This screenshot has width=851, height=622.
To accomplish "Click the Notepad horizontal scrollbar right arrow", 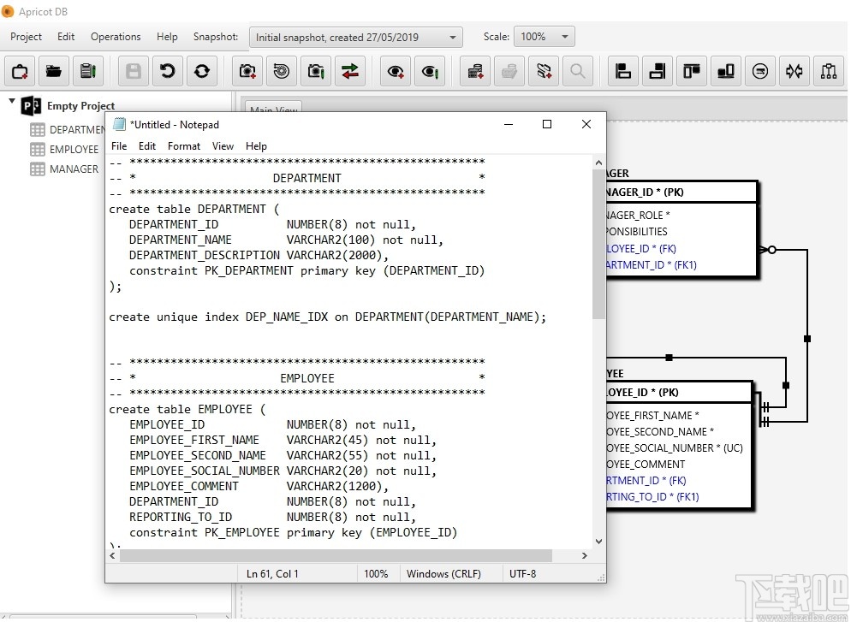I will click(586, 555).
